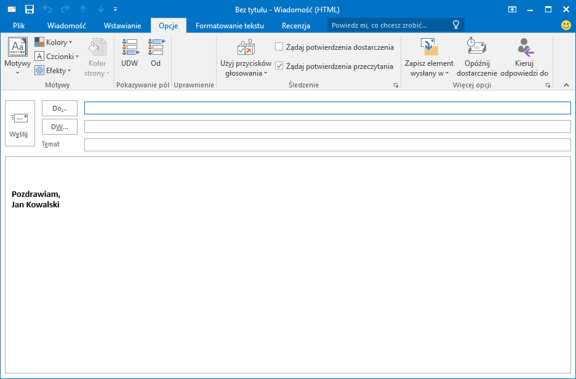Collapse the ribbon with the chevron
This screenshot has width=576, height=379.
(566, 85)
